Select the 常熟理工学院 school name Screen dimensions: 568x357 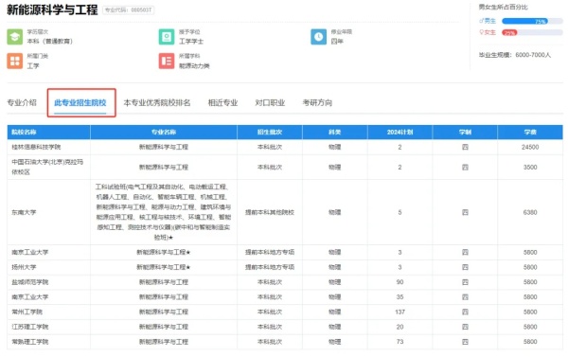[29, 342]
